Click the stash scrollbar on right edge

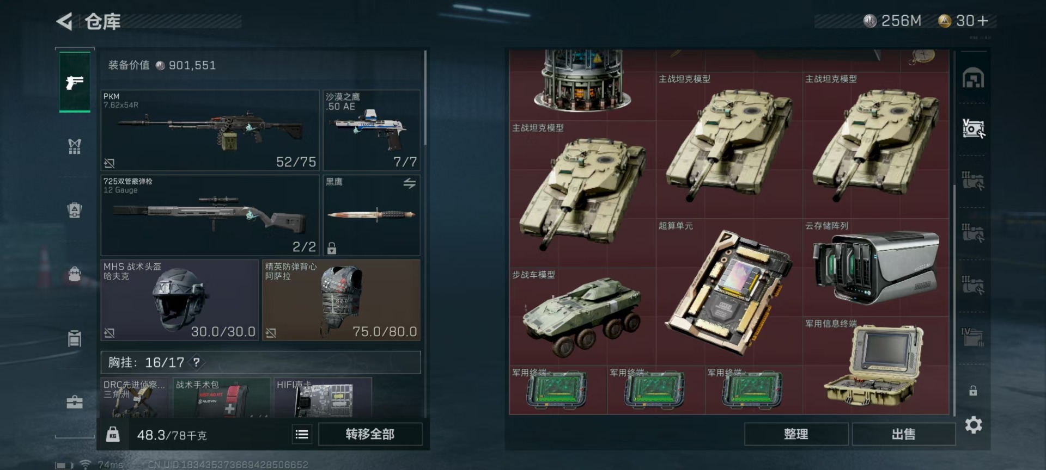(x=954, y=300)
